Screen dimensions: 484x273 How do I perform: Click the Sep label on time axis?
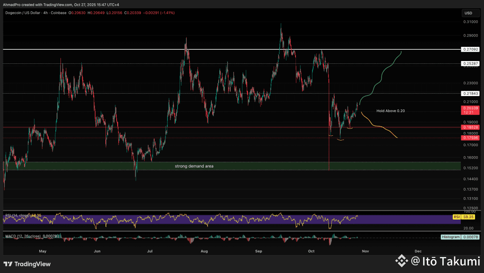click(x=258, y=250)
